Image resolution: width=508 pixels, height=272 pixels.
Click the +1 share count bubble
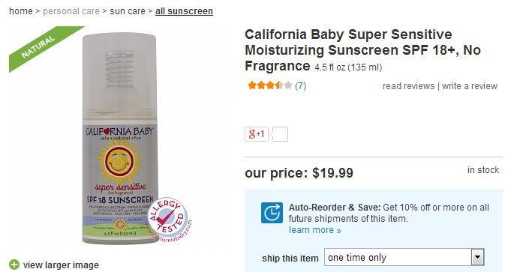[280, 134]
